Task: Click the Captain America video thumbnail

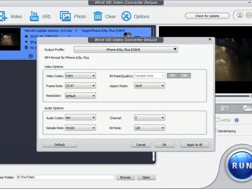Action: point(10,39)
